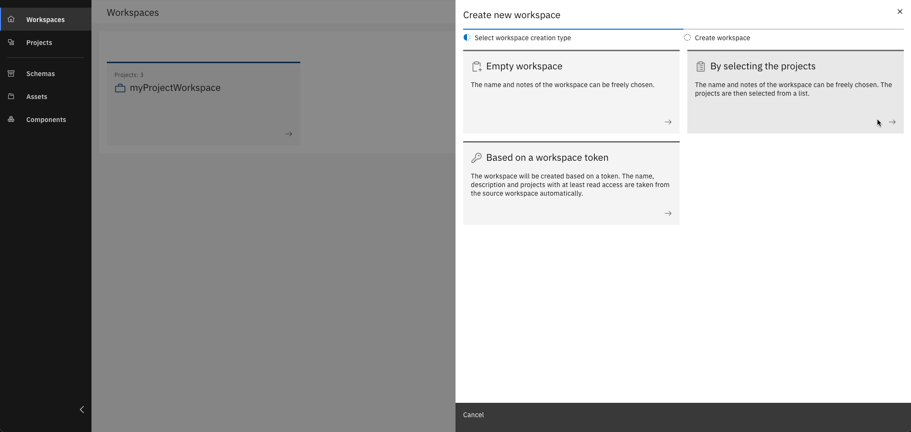Select the 'Select workspace creation type' step indicator
The image size is (911, 432).
[x=467, y=37]
